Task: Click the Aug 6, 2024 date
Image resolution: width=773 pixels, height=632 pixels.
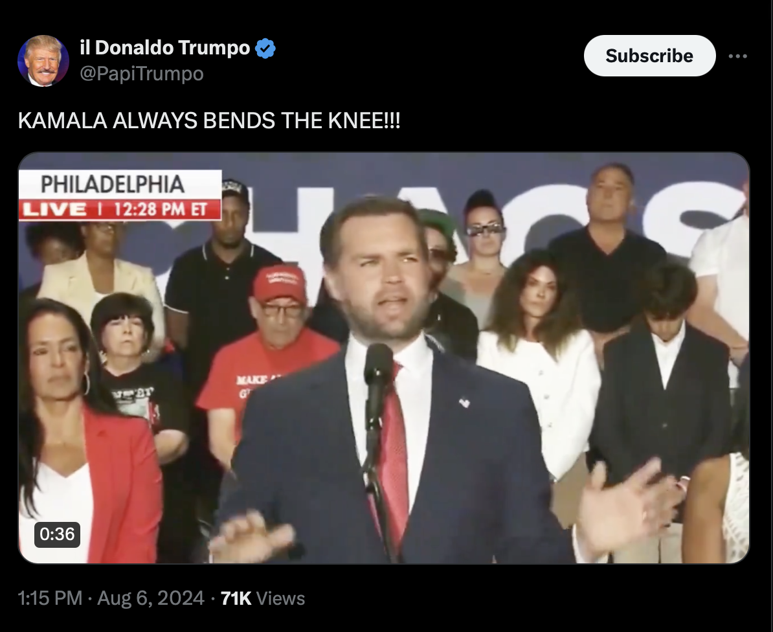Action: pyautogui.click(x=150, y=598)
